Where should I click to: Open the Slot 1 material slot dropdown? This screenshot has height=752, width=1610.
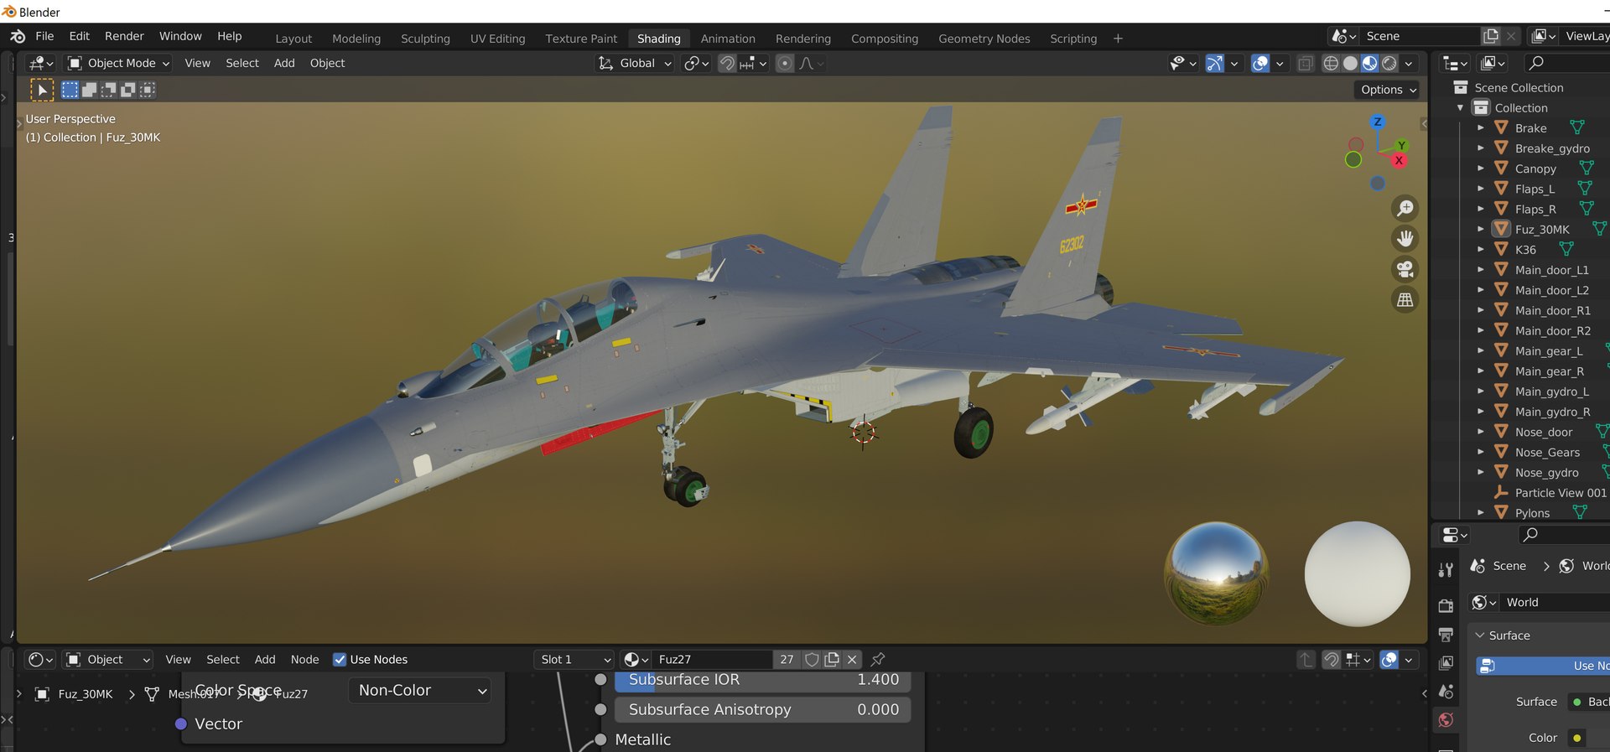(574, 660)
